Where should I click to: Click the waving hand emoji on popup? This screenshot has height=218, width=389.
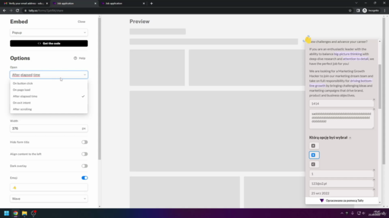pyautogui.click(x=308, y=39)
